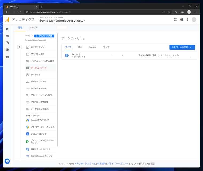Expand the ipentec.jp stream row chevron

pyautogui.click(x=192, y=56)
